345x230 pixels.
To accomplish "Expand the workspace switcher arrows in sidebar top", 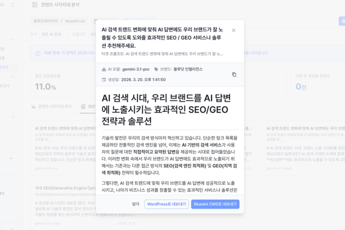I will pos(12,5).
